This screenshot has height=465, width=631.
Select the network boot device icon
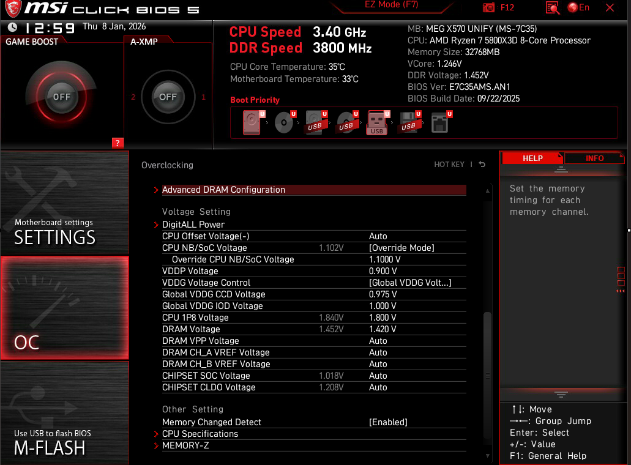point(441,123)
